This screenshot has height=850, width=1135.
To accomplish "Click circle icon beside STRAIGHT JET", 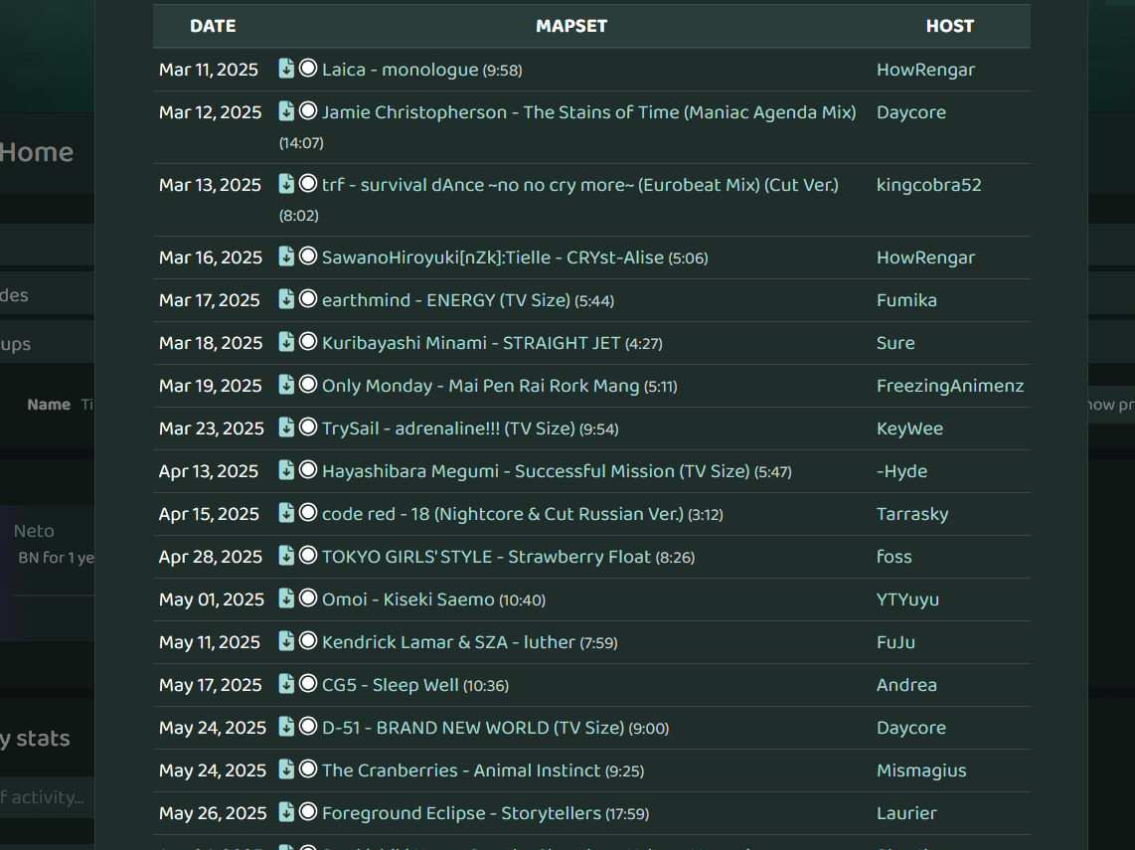I will pos(308,341).
